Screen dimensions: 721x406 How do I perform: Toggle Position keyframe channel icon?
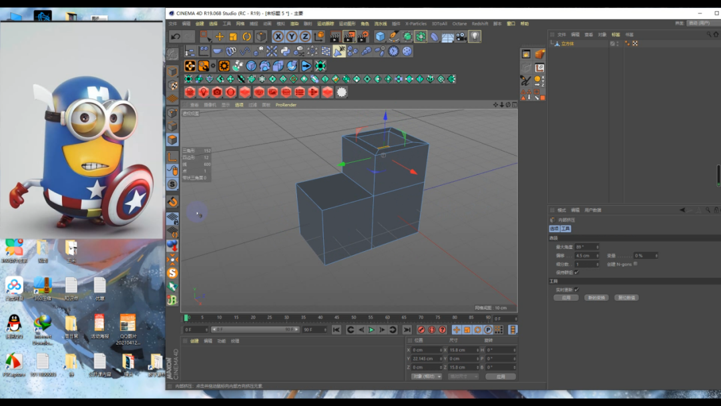[x=456, y=330]
